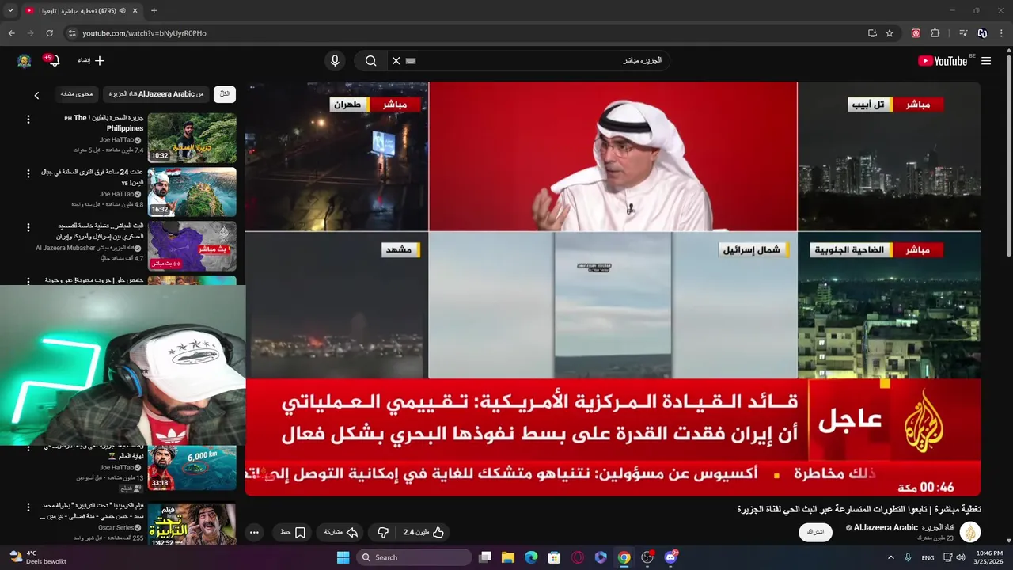Screen dimensions: 1013x570
Task: Open the 1:42:52 comedy film thumbnail
Action: 192,523
